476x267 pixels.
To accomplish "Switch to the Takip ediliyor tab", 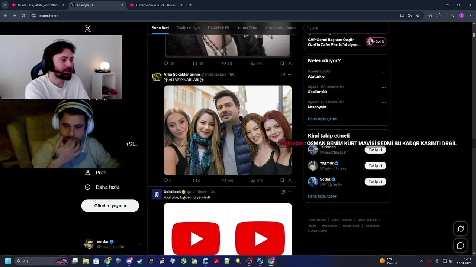I will (188, 28).
